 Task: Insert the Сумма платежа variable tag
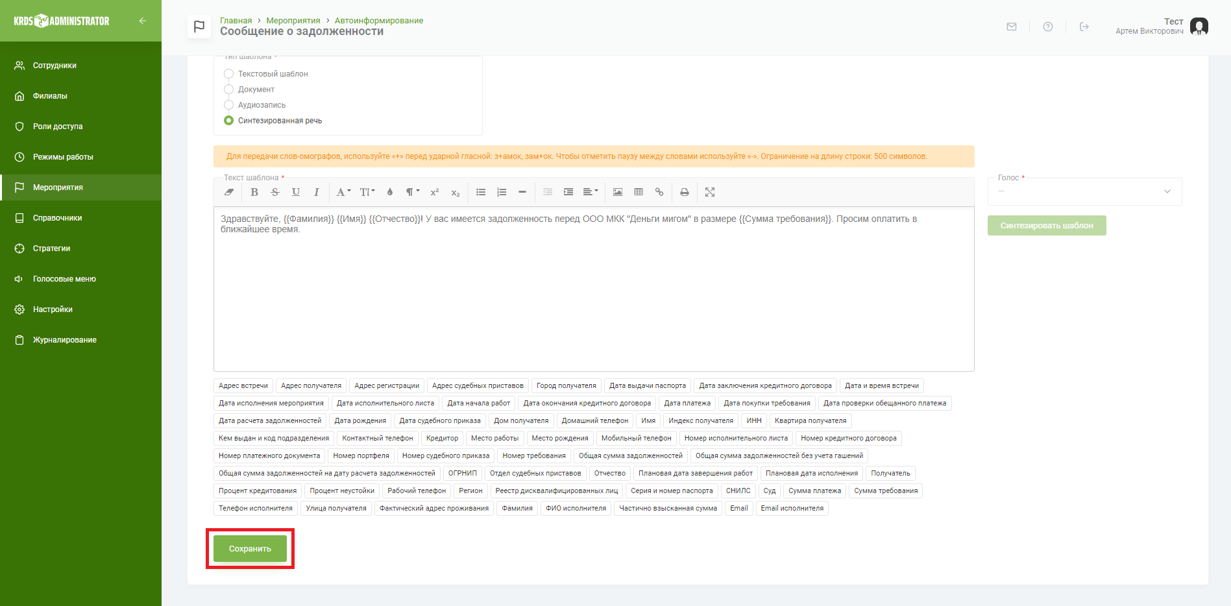814,491
